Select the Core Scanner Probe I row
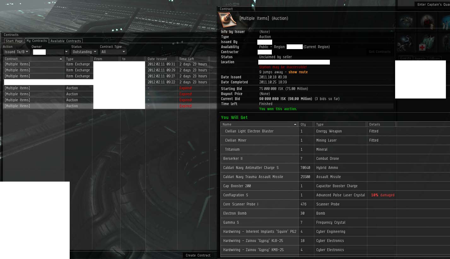 (x=335, y=204)
